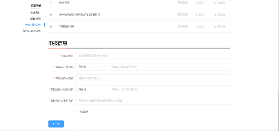
Task: Click 查看要求 for 房产公司未交付房屋使用的佐证材料
Action: 182,15
